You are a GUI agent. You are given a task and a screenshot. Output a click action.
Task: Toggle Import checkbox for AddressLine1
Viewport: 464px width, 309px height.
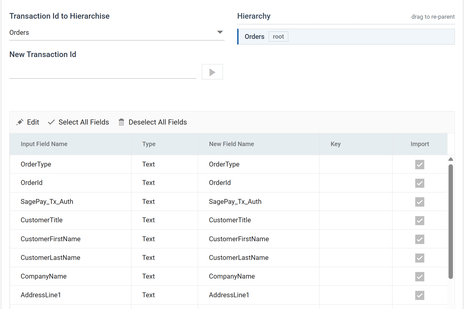click(420, 295)
